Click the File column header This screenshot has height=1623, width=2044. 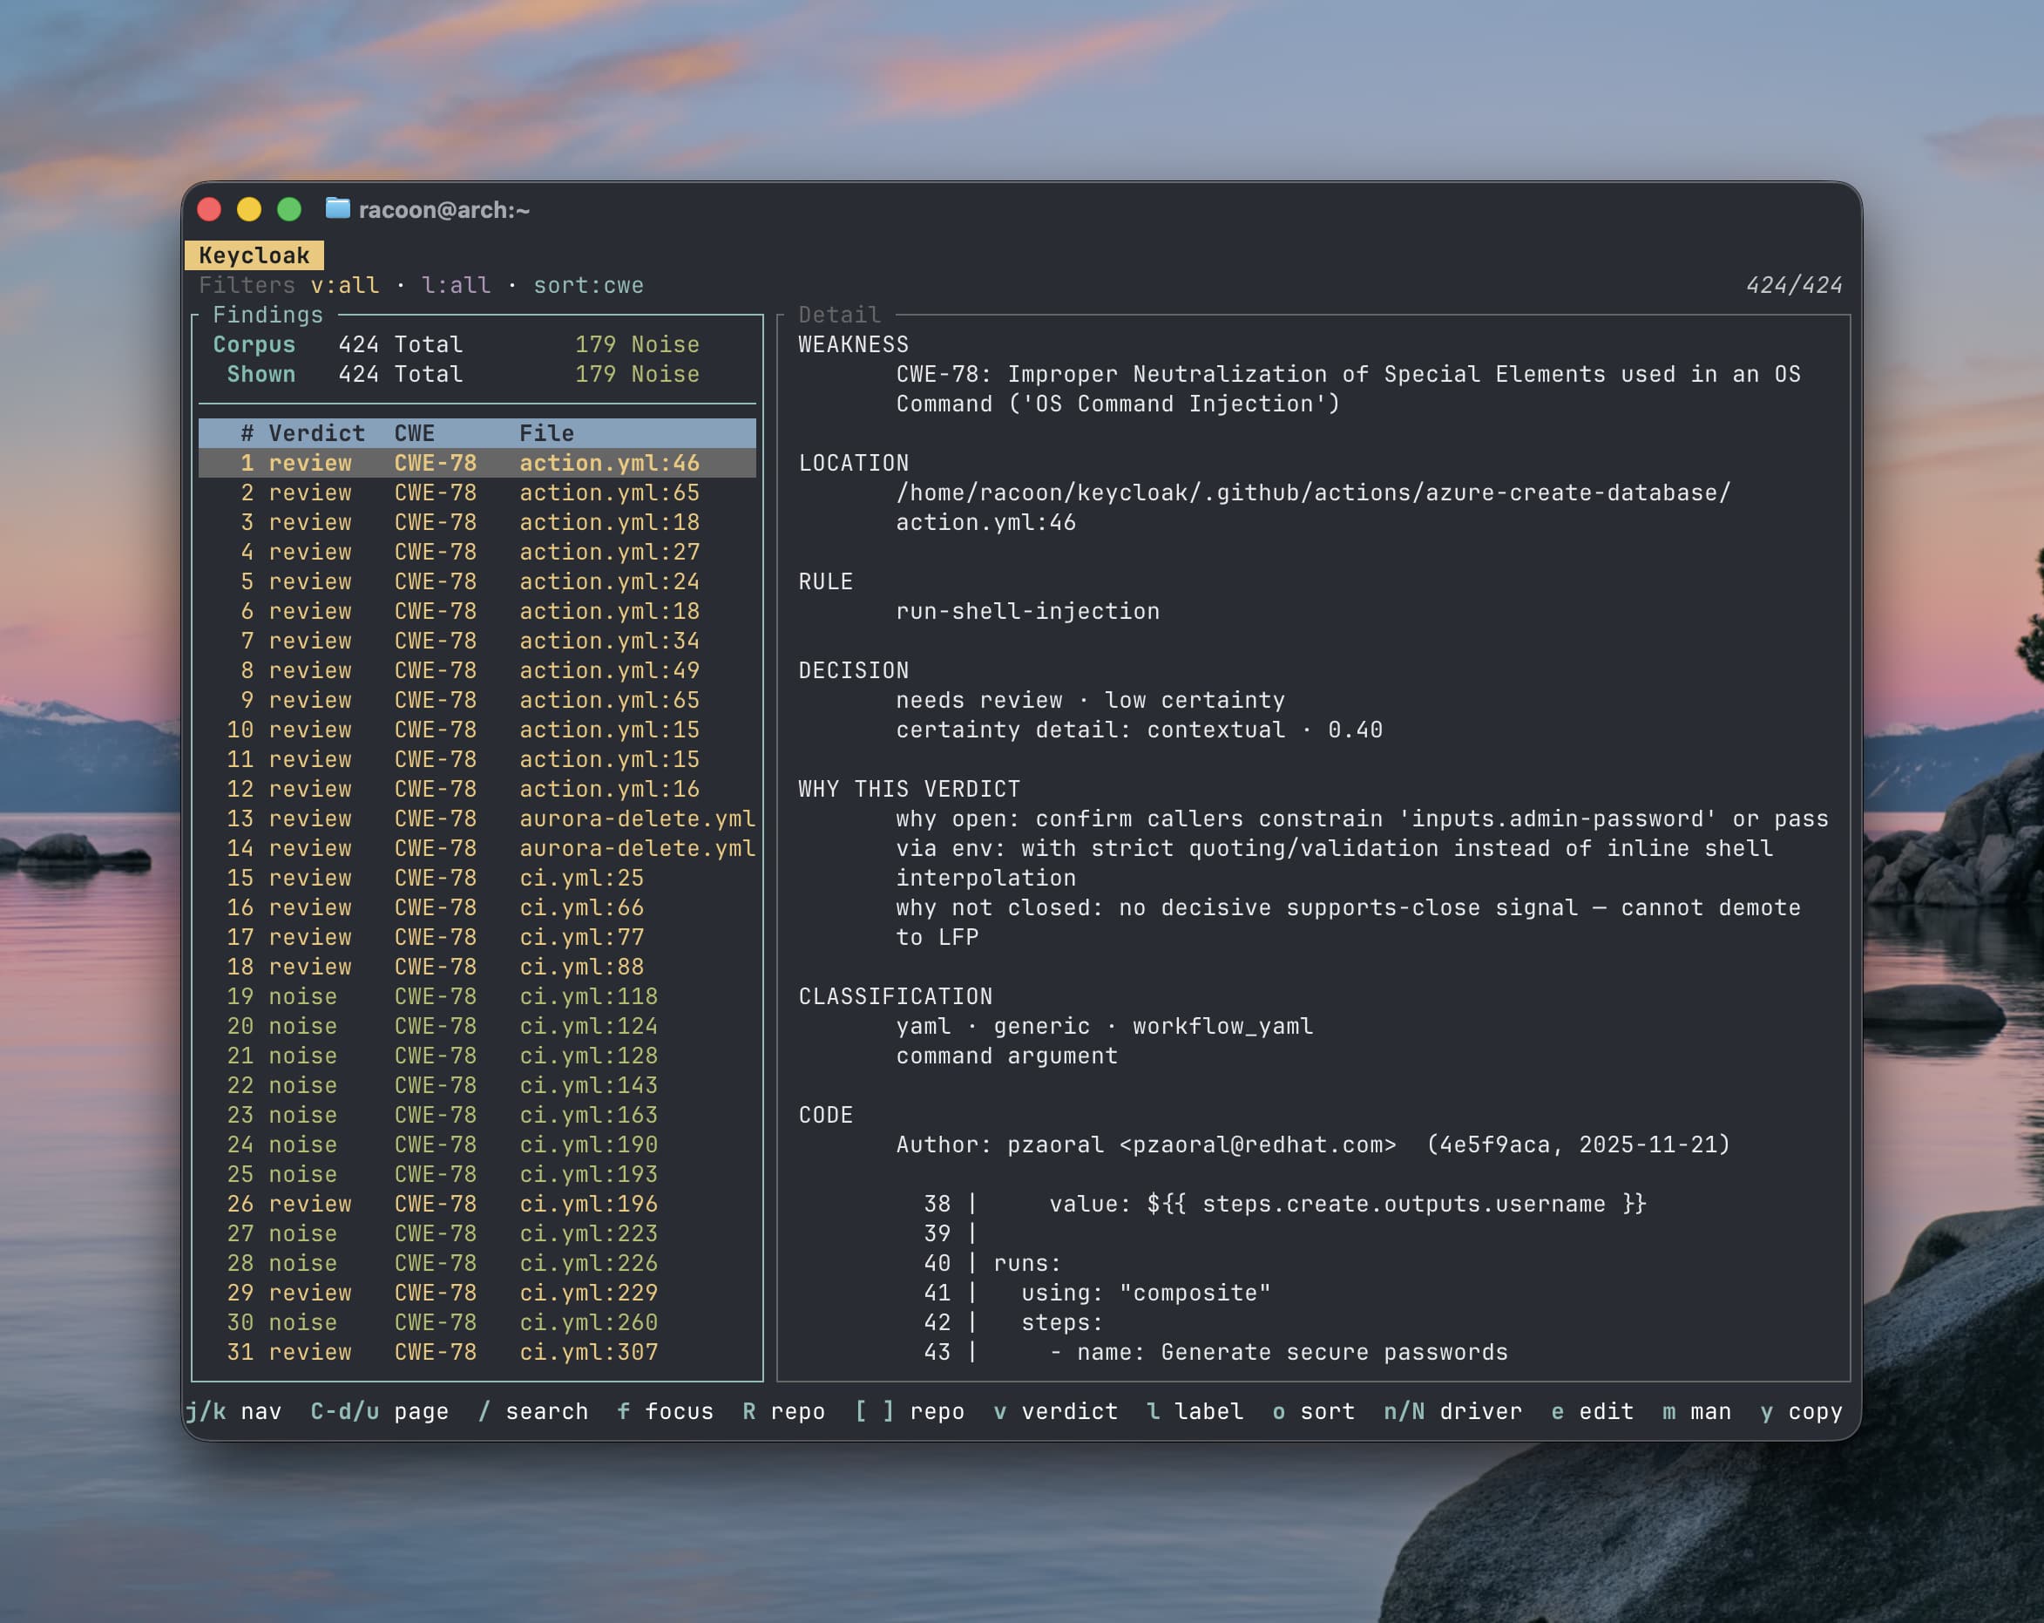tap(546, 433)
